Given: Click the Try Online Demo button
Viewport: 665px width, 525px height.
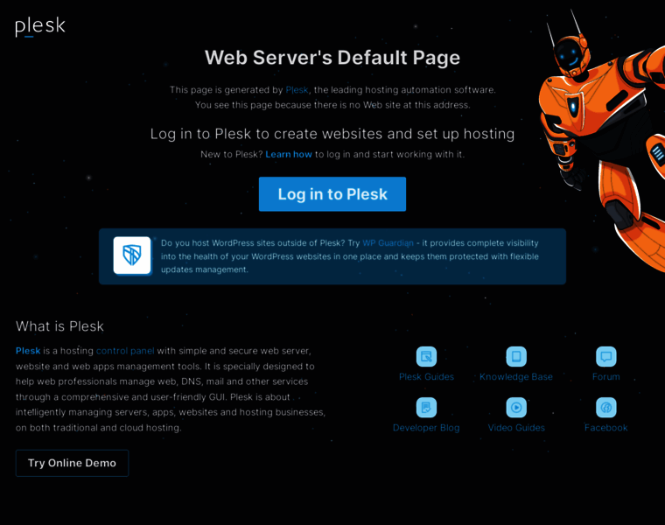Looking at the screenshot, I should coord(72,463).
